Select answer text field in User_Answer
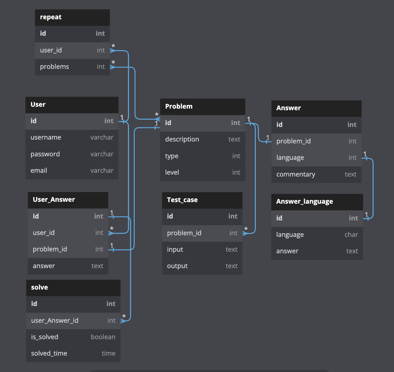This screenshot has height=372, width=394. 68,266
